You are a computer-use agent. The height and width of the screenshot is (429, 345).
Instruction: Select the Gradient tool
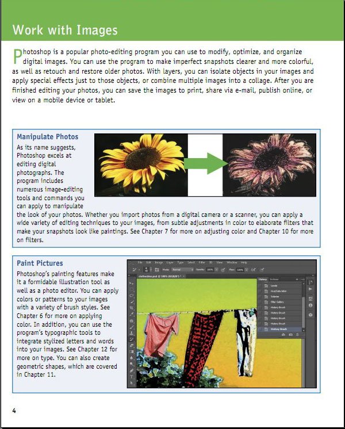click(x=131, y=351)
